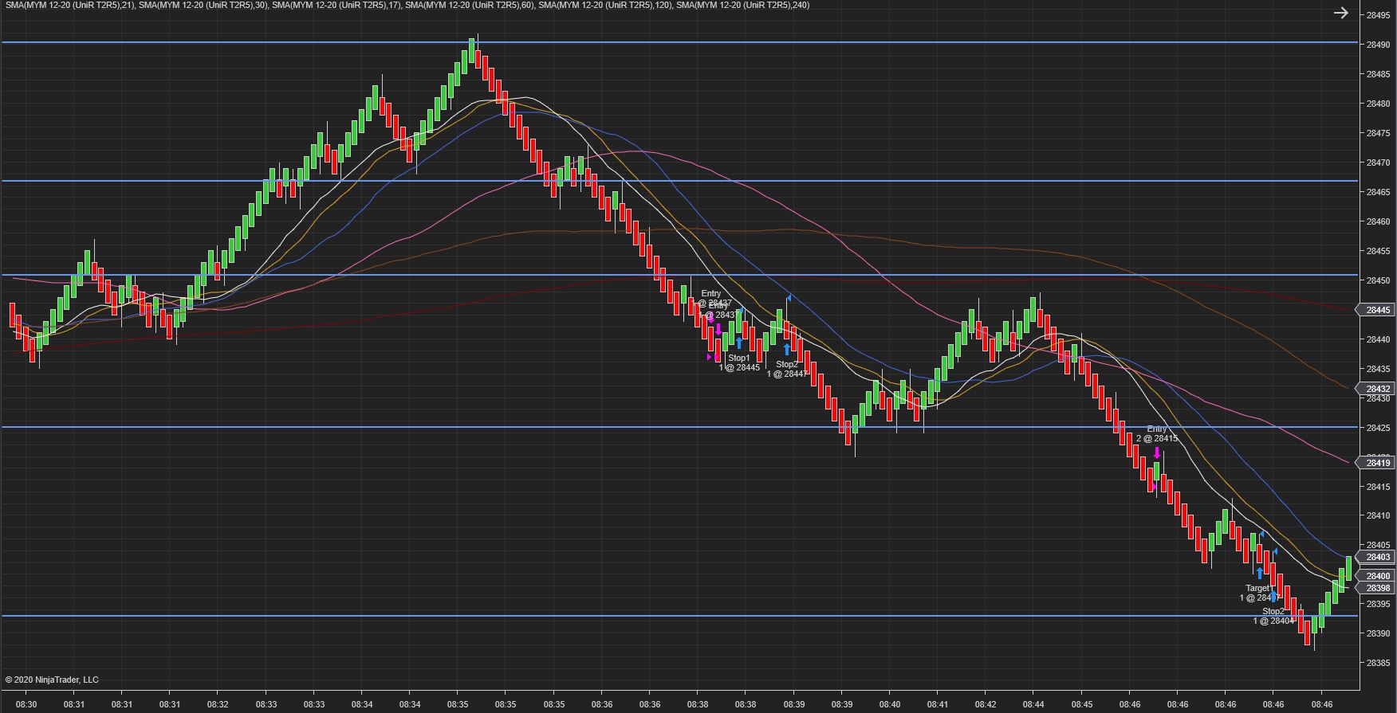Select the magenta triangle beside the 28415 entry bar
Screen dimensions: 1397x713
(x=1153, y=487)
